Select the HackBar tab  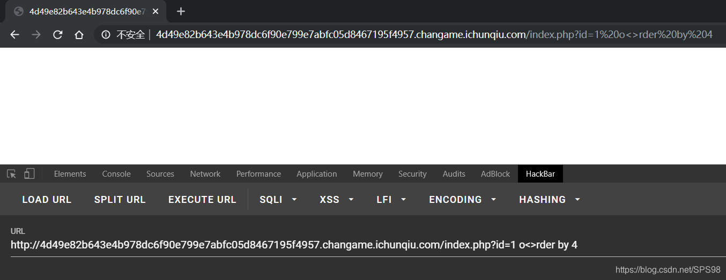click(540, 174)
